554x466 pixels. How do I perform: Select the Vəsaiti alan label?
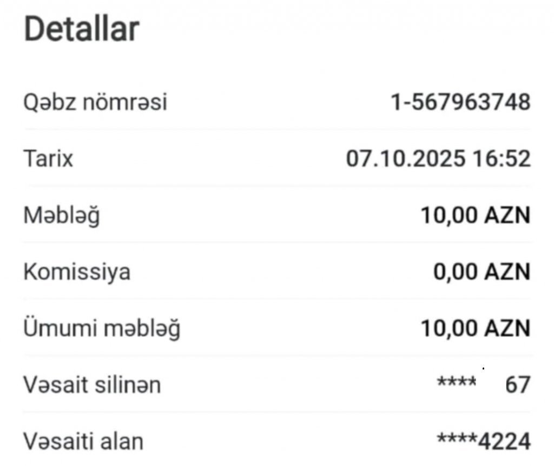[x=83, y=442]
